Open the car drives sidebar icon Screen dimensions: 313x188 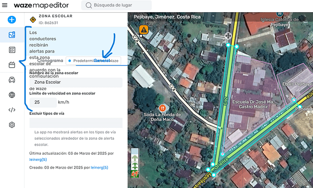(12, 80)
